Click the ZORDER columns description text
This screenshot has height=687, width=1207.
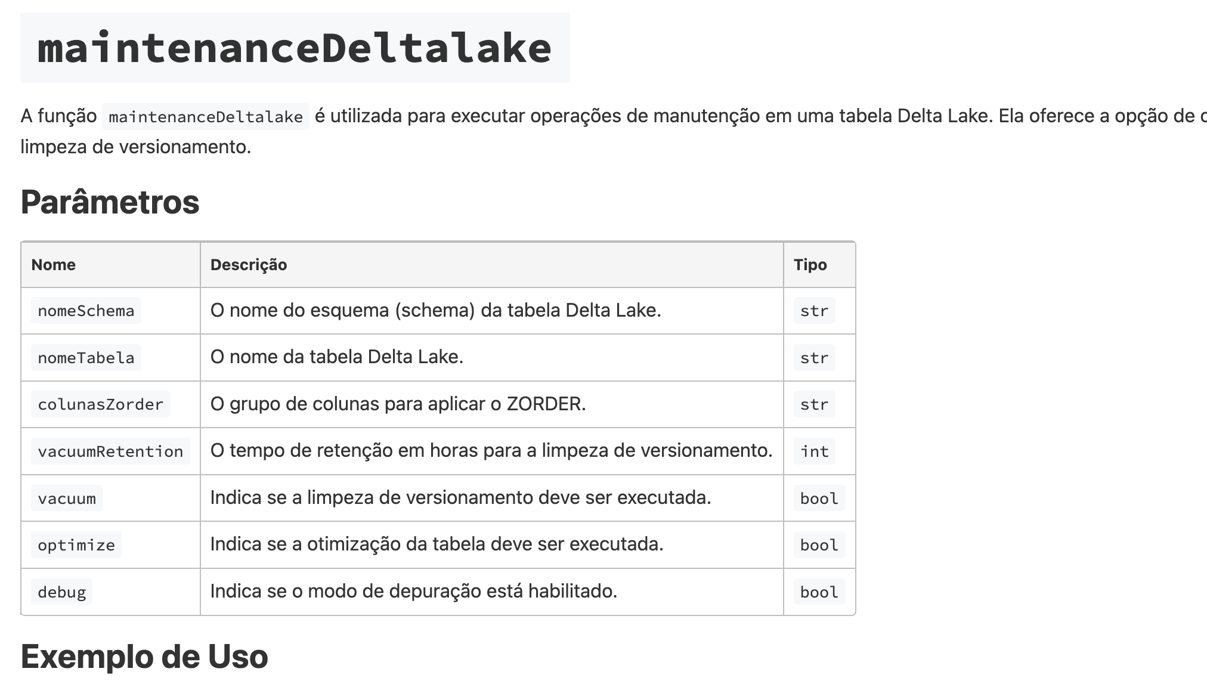(398, 404)
